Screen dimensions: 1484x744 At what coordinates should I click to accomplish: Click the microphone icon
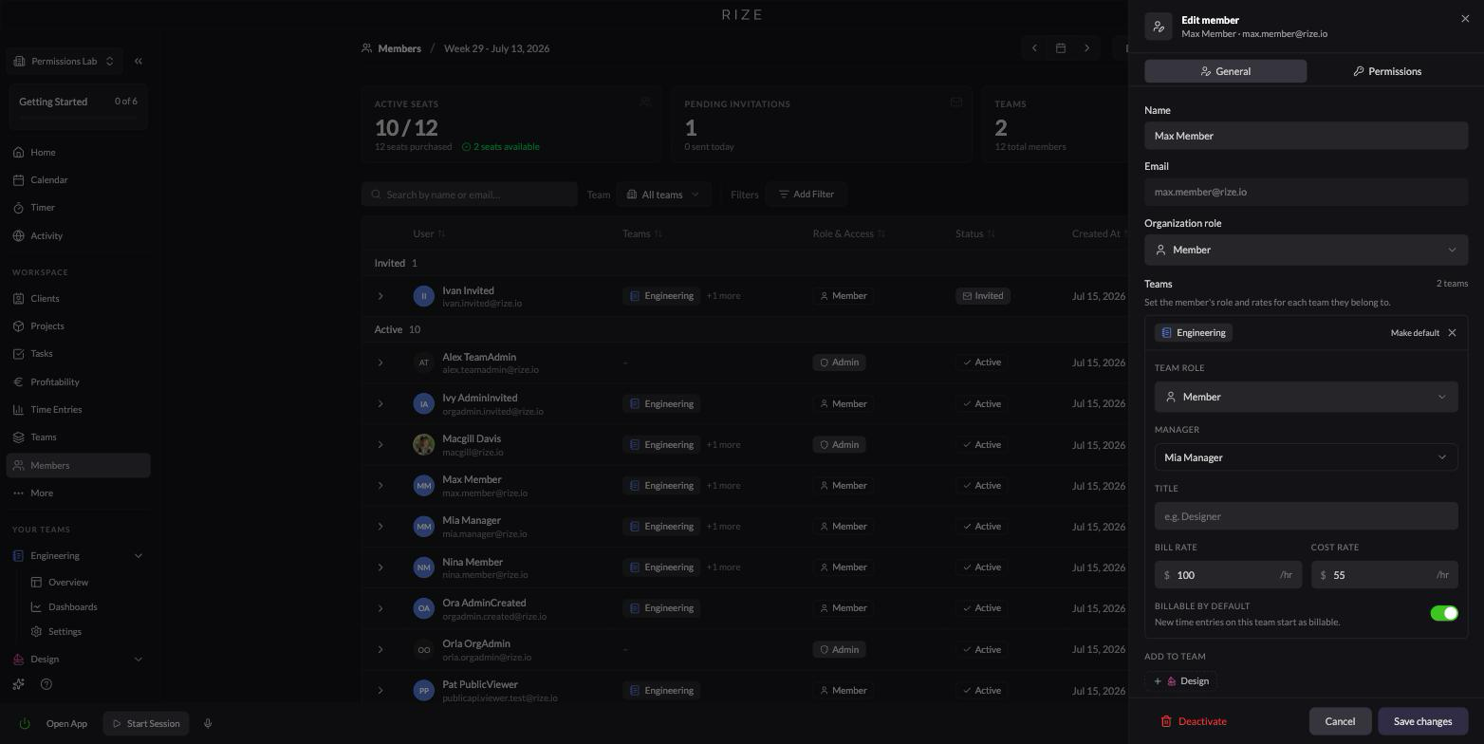(x=208, y=723)
